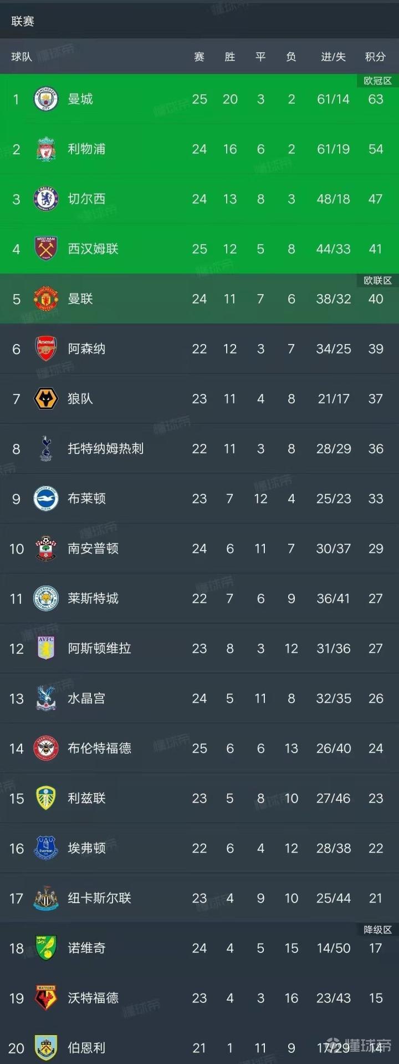Click the Liverpool club crest
The image size is (399, 1064).
tap(46, 149)
